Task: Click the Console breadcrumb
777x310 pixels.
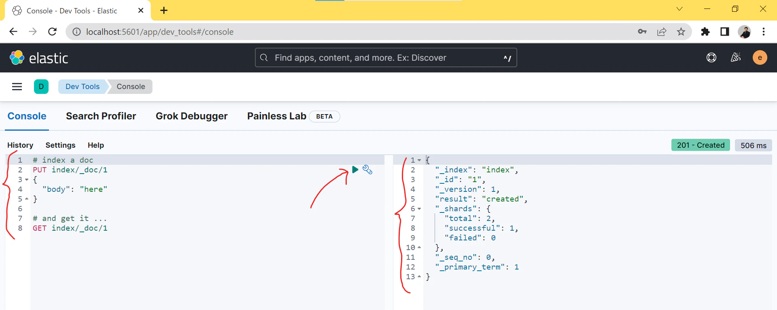Action: tap(131, 87)
